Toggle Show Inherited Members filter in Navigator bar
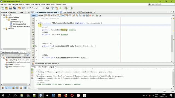This screenshot has width=175, height=98. coord(3,88)
